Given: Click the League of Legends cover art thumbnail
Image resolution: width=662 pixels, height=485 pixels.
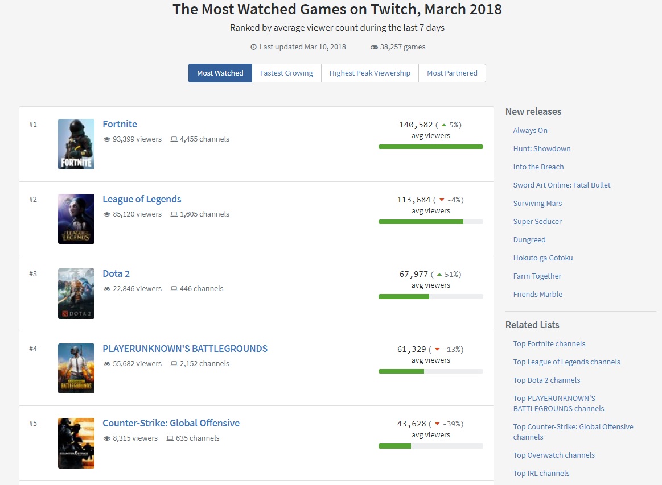Looking at the screenshot, I should (76, 219).
